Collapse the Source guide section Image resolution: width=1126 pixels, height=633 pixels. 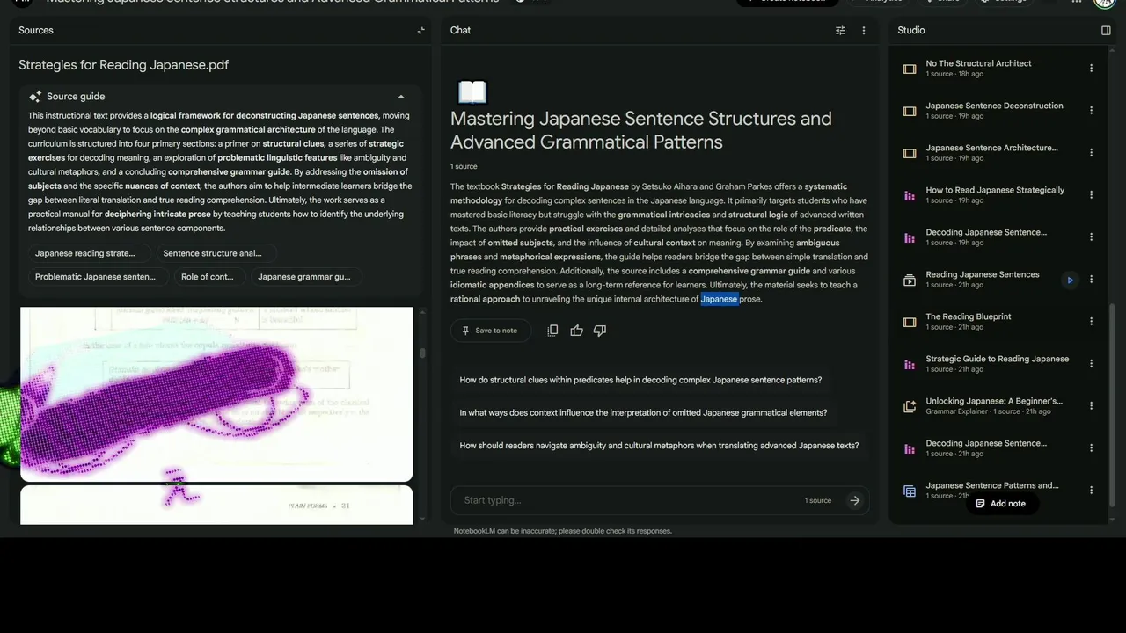[401, 97]
